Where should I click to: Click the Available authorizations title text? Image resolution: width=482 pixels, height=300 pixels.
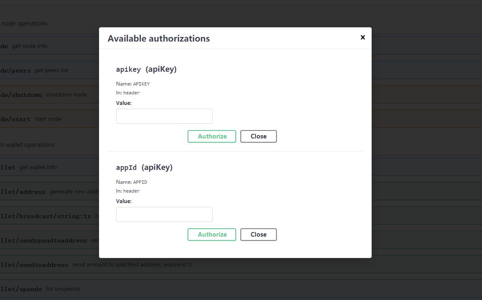point(159,39)
